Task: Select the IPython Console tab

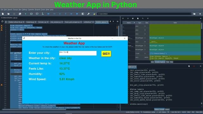Action: (x=159, y=110)
